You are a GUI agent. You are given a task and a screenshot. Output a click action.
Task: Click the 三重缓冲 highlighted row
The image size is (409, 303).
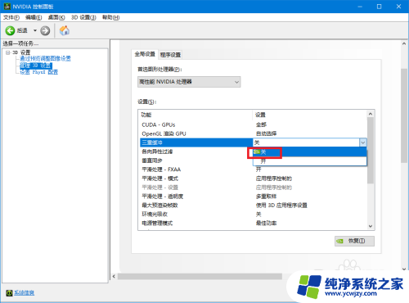coord(196,142)
